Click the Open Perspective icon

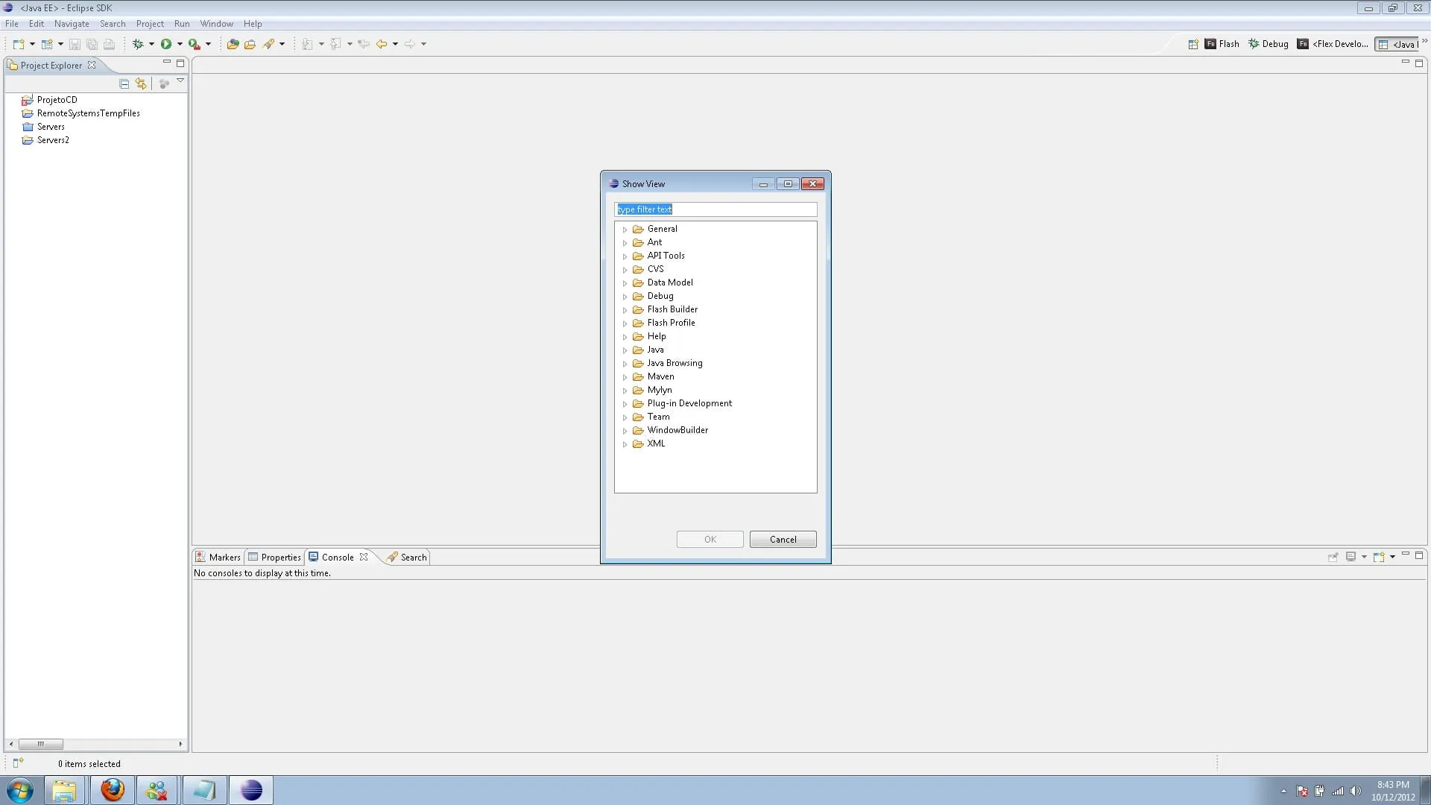coord(1192,44)
